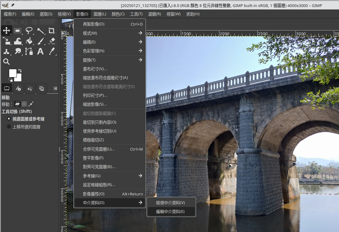Choose the 上移所選的圖層 radio option
Viewport: 339px width, 232px height.
[x=9, y=127]
